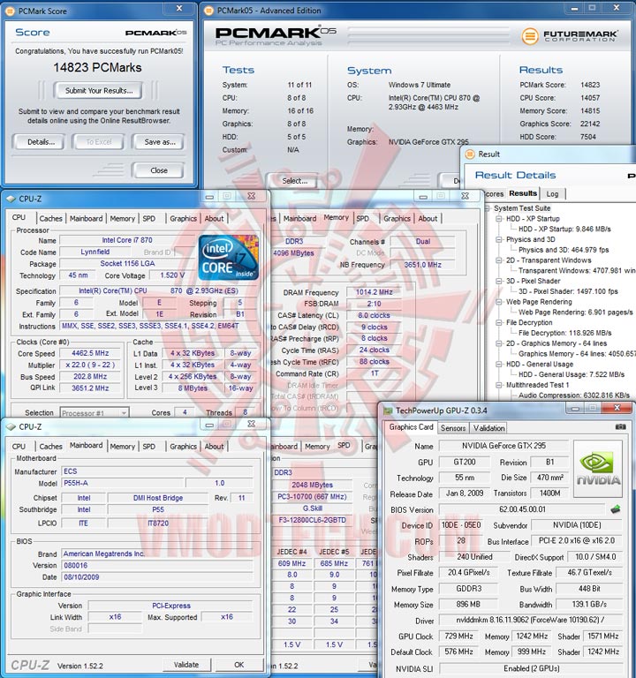The width and height of the screenshot is (636, 678).
Task: Click the DRAM Frequency value 1014.2 MHz
Action: coord(374,292)
